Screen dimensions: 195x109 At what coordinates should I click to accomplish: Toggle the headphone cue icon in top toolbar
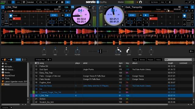41,2
